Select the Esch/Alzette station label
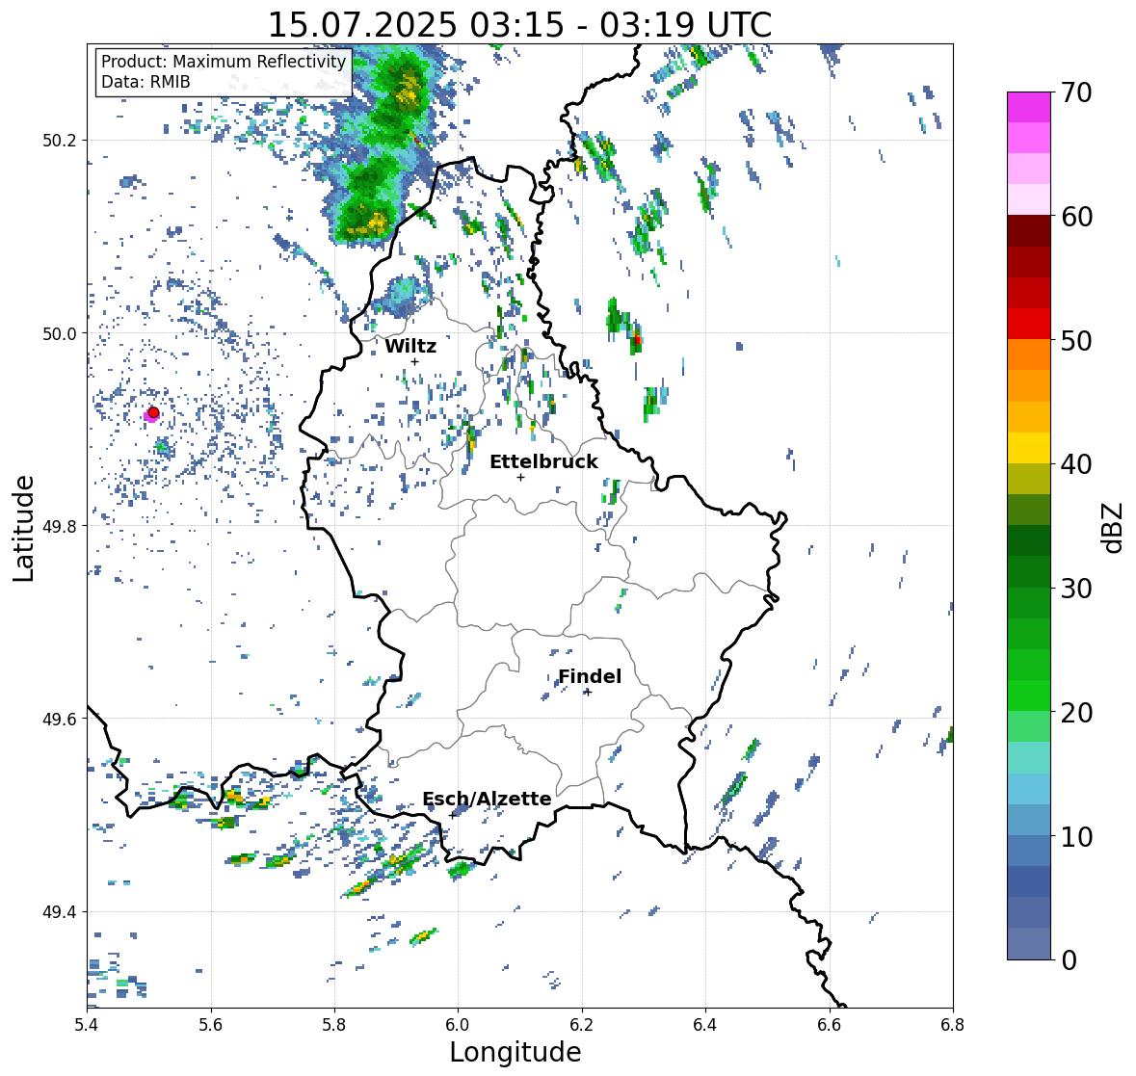The width and height of the screenshot is (1136, 1076). coord(487,799)
